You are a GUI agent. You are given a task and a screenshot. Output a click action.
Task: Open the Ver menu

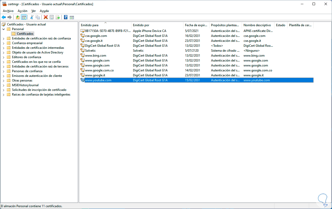coord(34,11)
